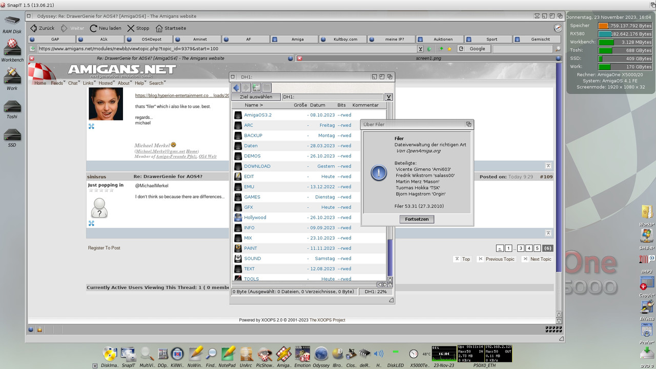The height and width of the screenshot is (369, 656).
Task: Open the SSD drive icon
Action: click(x=12, y=137)
